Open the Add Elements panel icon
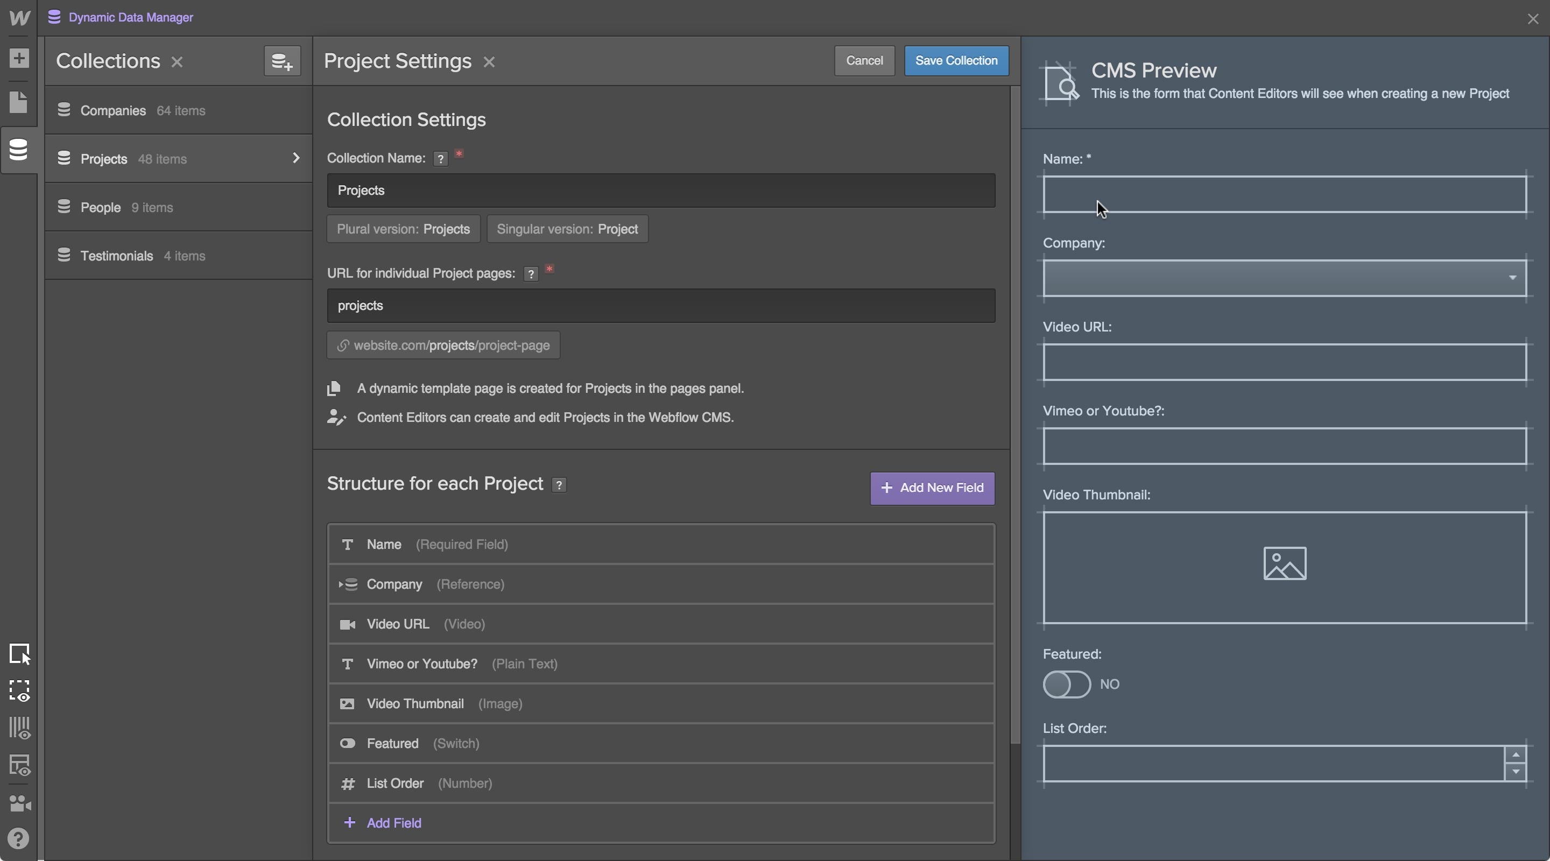 (x=19, y=58)
